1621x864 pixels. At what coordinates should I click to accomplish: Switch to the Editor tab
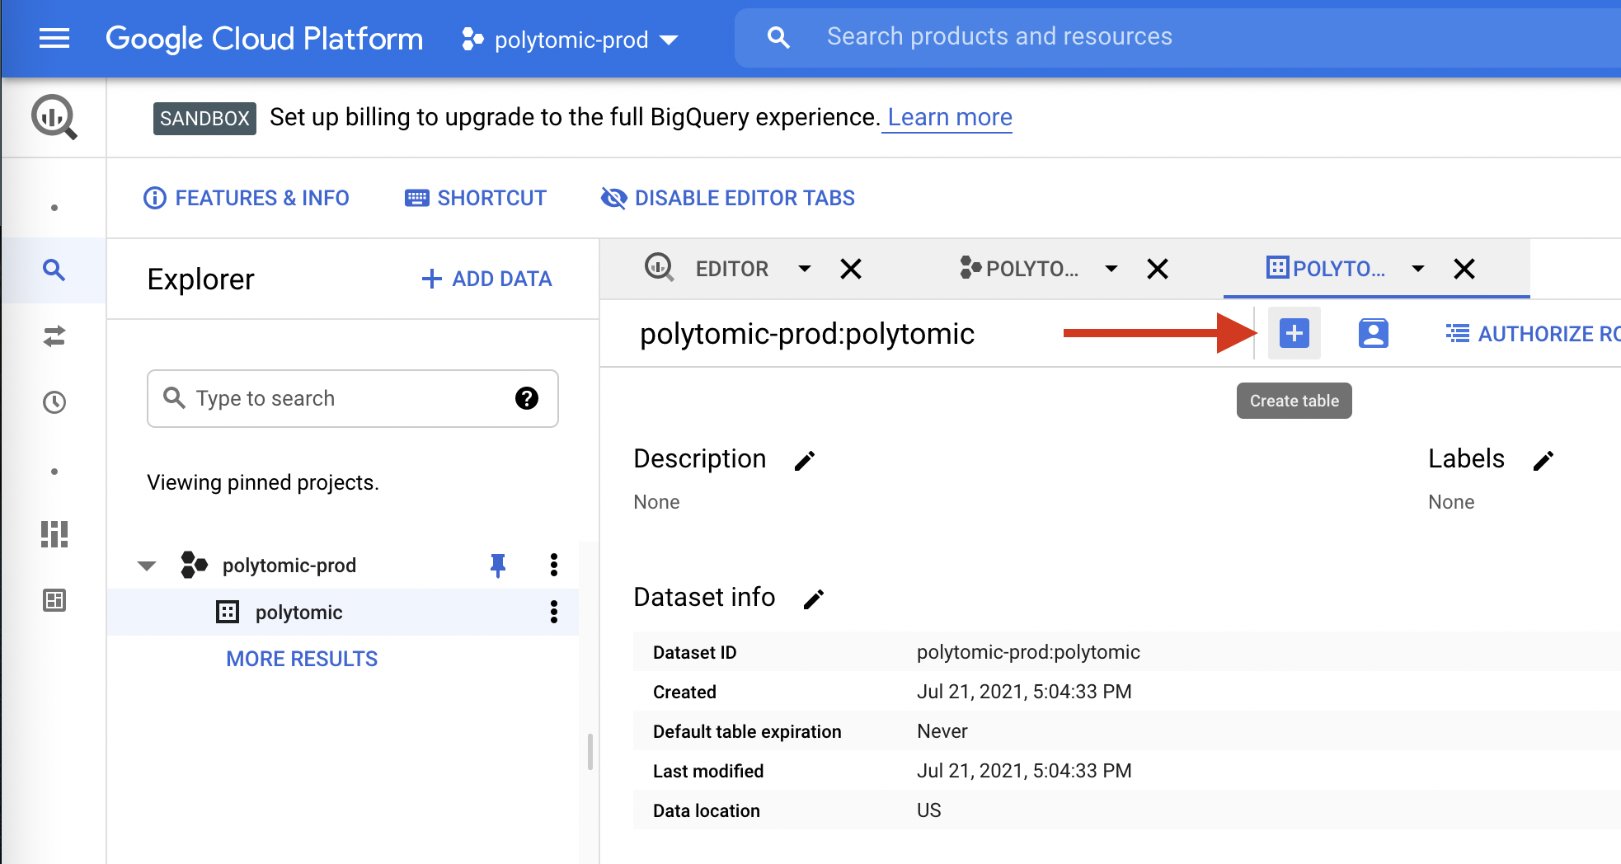click(731, 269)
